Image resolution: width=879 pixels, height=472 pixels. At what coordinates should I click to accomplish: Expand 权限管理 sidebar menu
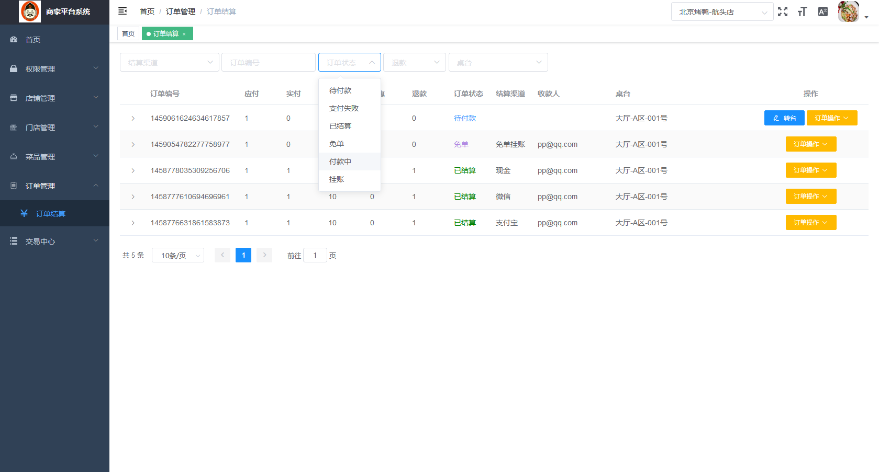click(54, 69)
